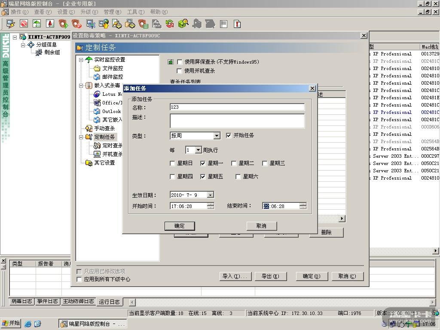Open the 类型 dropdown showing 按周

(x=217, y=136)
